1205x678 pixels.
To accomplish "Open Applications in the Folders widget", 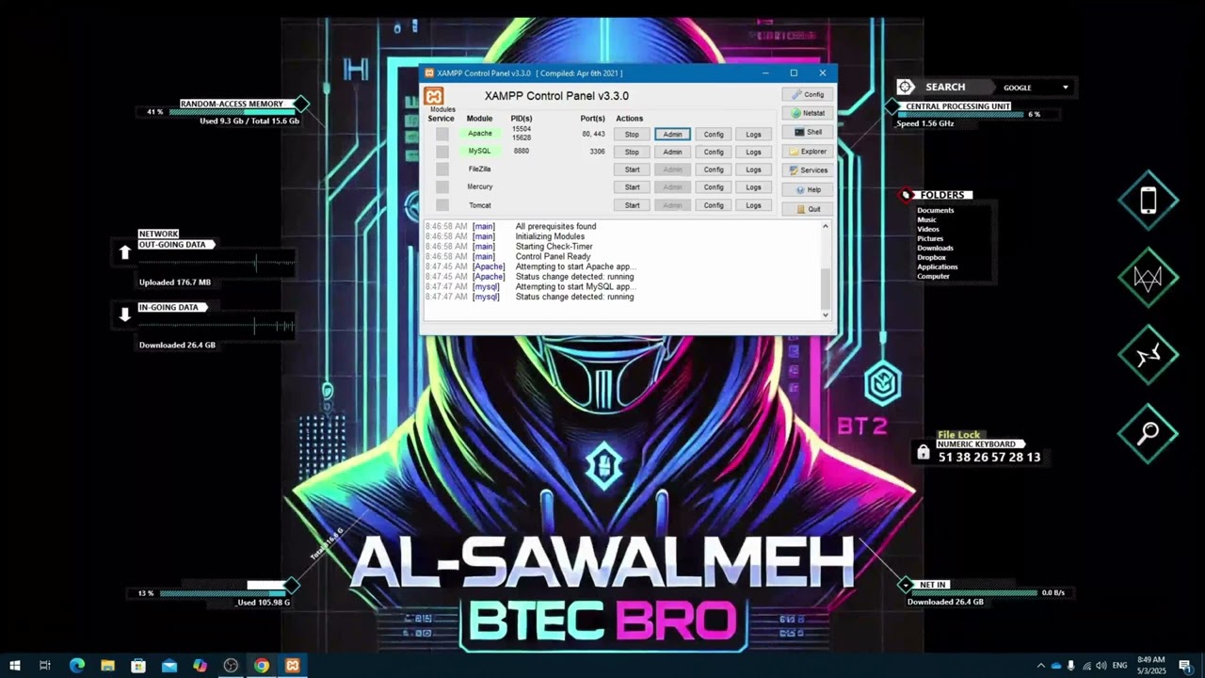I will point(938,266).
